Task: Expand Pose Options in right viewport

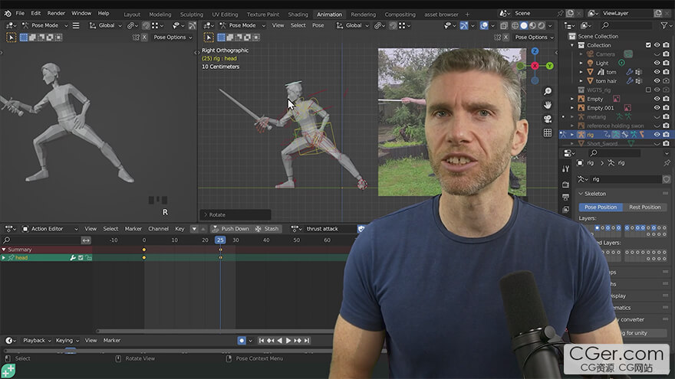Action: [x=534, y=38]
